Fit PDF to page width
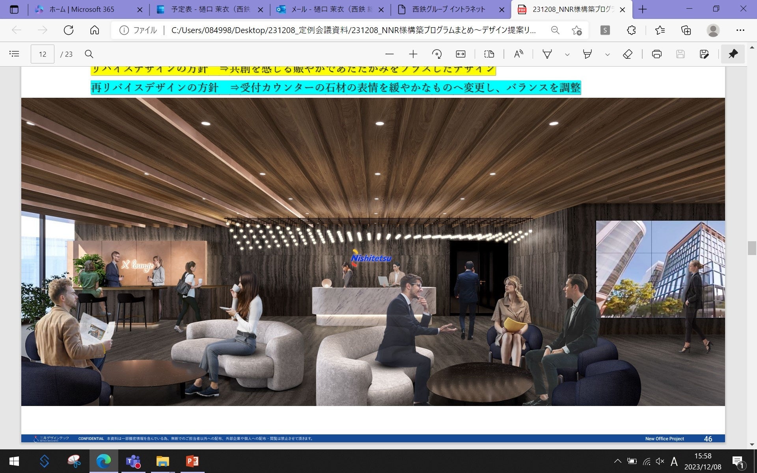Screen dimensions: 757x473 461,54
